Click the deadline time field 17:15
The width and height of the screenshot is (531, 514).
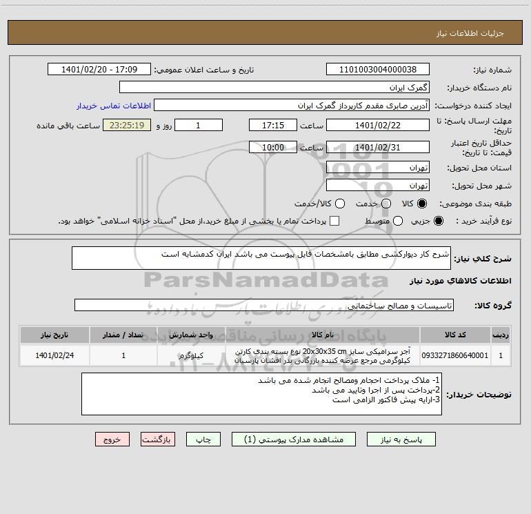[273, 126]
